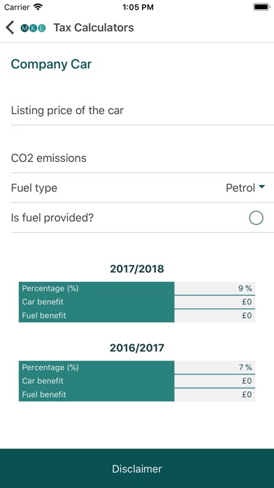Toggle the 'Is fuel provided?' circle
This screenshot has height=488, width=274.
pyautogui.click(x=256, y=218)
